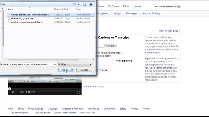
Task: Click the video fullscreen icon
Action: coord(78,92)
